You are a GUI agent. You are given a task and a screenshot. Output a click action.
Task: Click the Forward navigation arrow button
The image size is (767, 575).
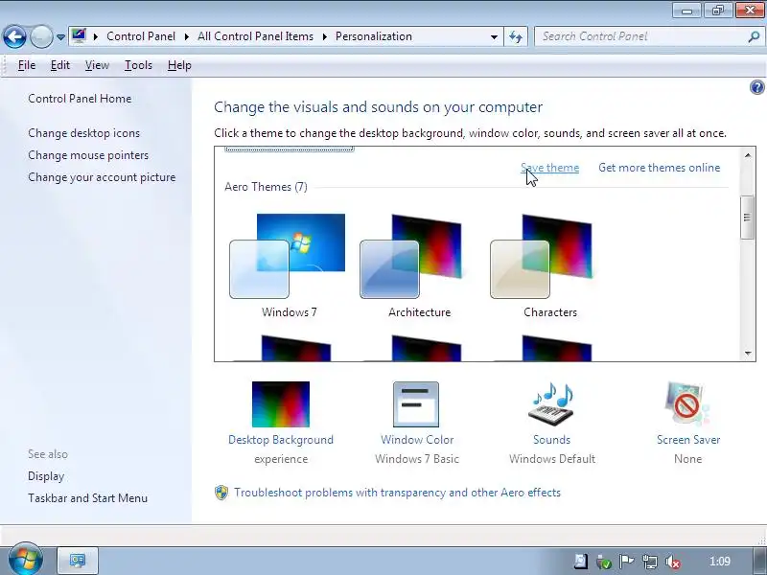[x=41, y=36]
